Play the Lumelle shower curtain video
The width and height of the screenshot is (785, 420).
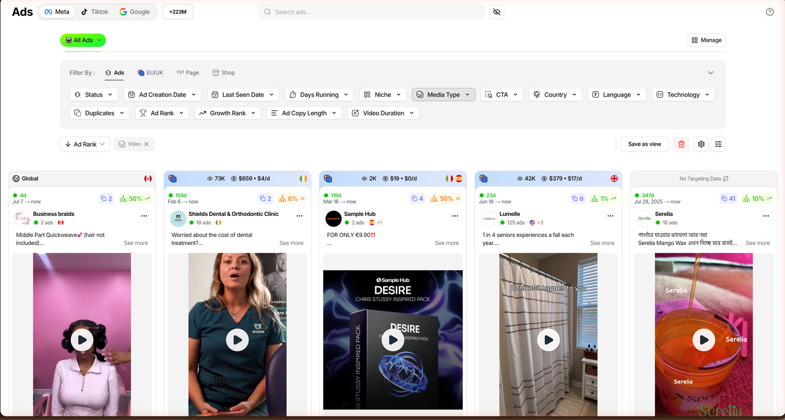[x=549, y=340]
